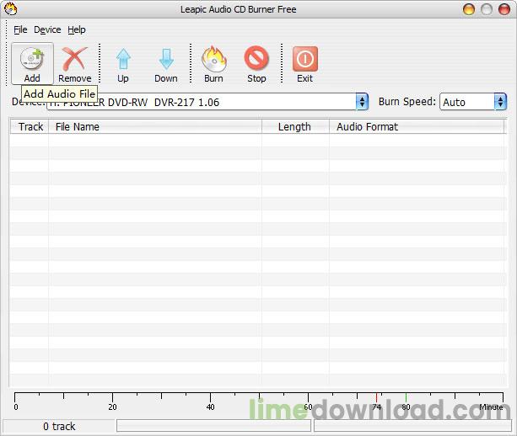Close window with the red button
517x436 pixels.
point(504,9)
